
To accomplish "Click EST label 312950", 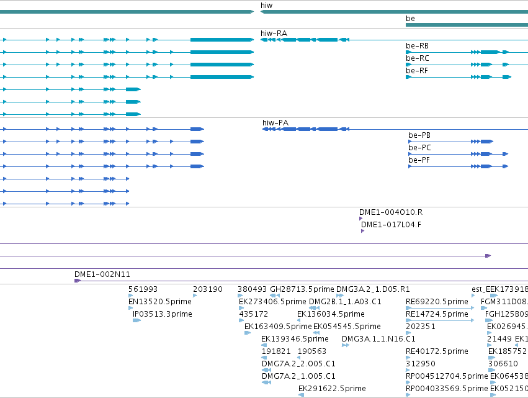I will click(x=420, y=364).
